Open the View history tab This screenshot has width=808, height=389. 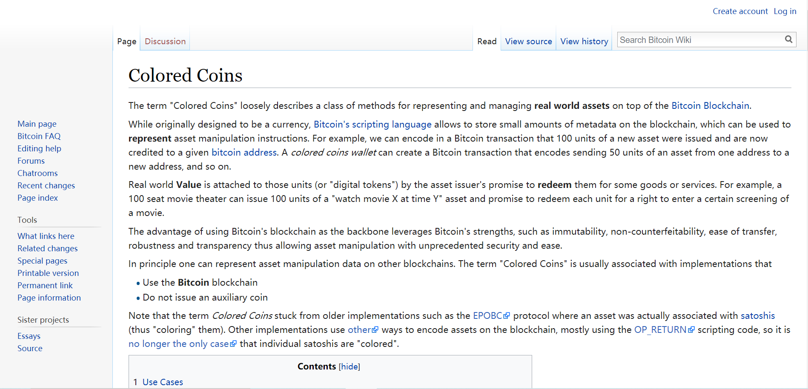[584, 41]
